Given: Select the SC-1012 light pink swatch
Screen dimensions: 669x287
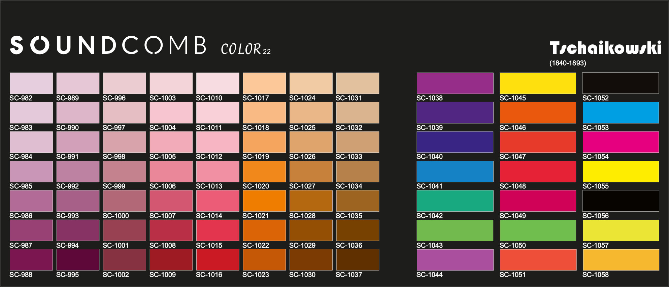Looking at the screenshot, I should 218,142.
